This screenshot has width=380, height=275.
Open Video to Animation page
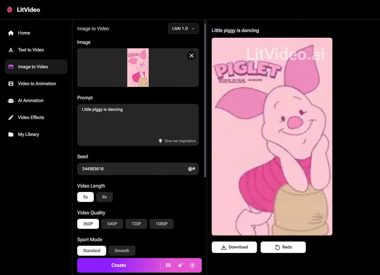36,84
